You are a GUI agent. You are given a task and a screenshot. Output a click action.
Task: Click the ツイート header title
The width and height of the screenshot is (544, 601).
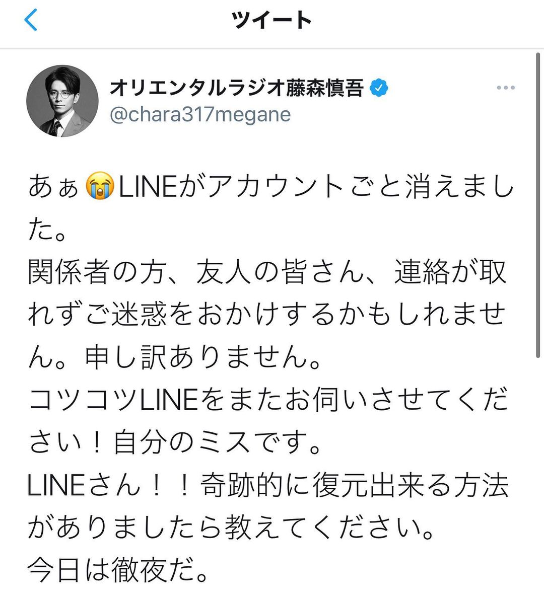click(x=271, y=21)
